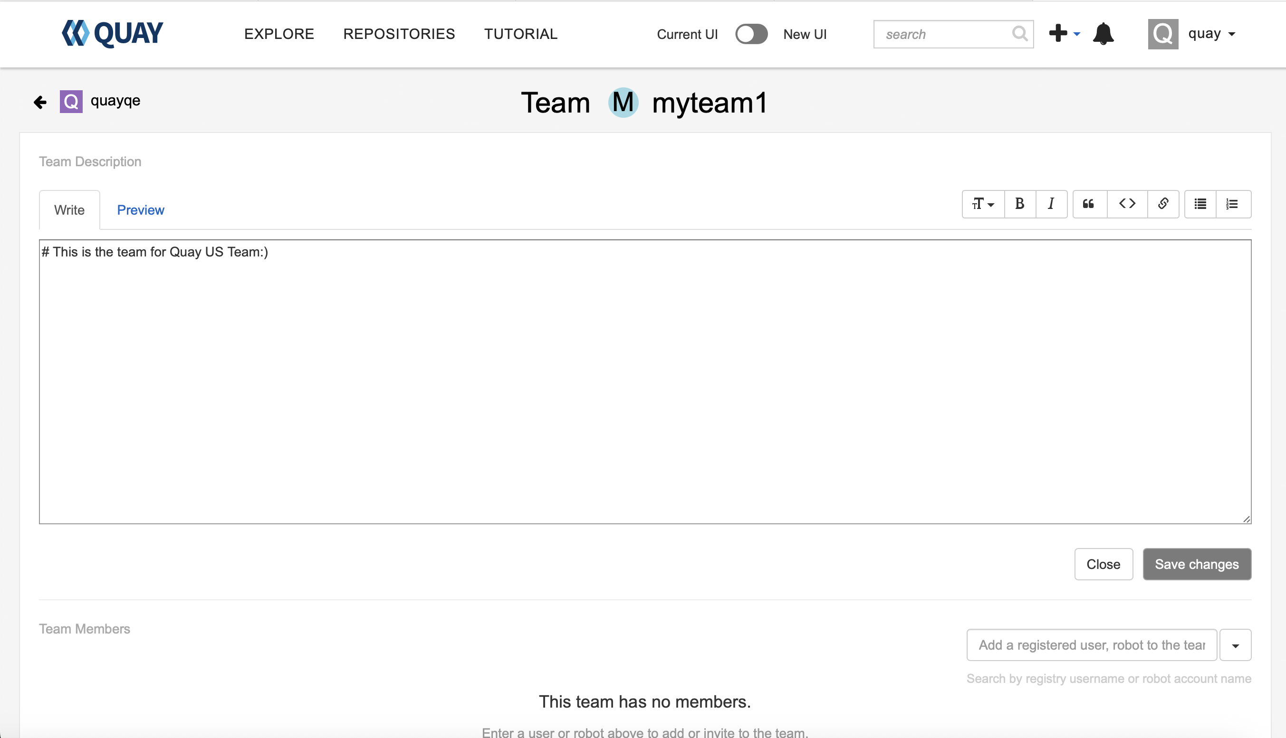Viewport: 1286px width, 738px height.
Task: Toggle the Current UI / New UI switch
Action: (x=751, y=34)
